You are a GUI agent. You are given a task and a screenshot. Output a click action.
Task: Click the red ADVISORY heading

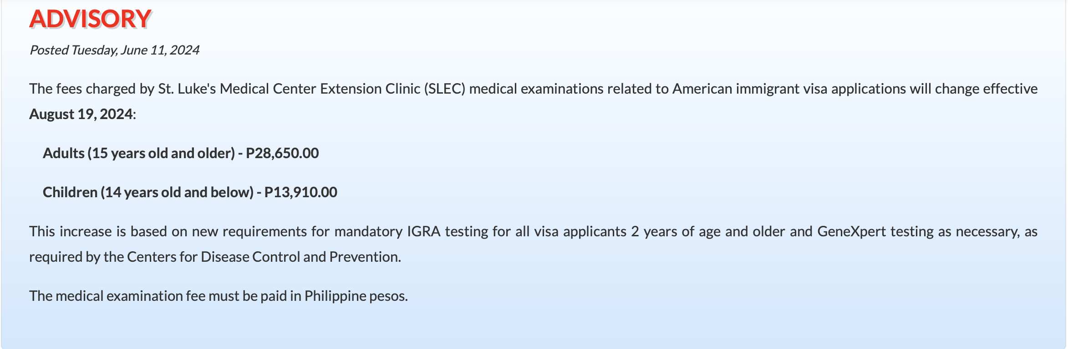tap(90, 19)
